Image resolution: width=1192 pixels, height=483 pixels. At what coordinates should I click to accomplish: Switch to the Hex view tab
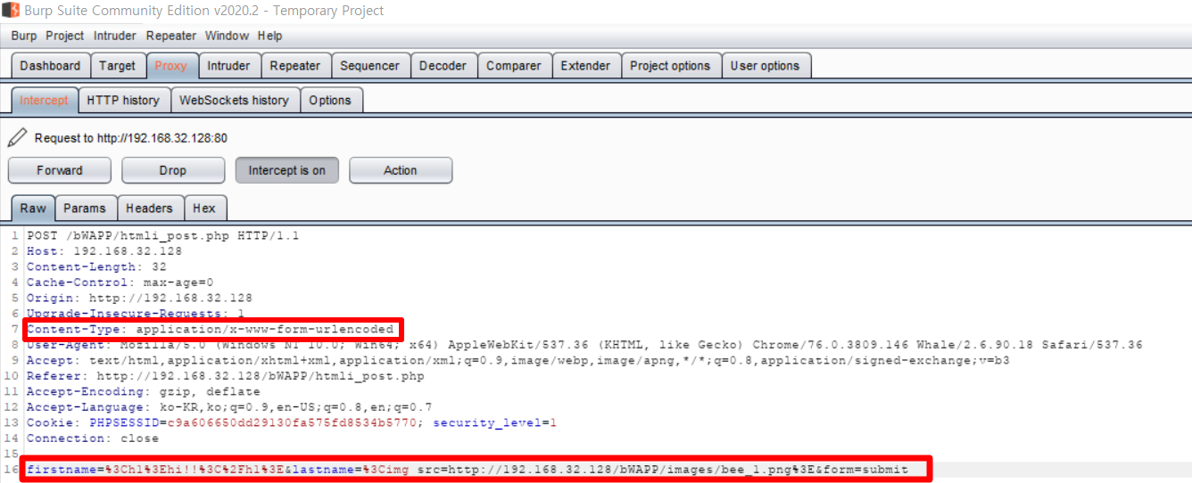(x=204, y=209)
